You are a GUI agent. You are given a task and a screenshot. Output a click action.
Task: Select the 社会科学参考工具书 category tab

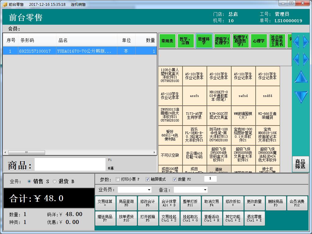tap(277, 41)
